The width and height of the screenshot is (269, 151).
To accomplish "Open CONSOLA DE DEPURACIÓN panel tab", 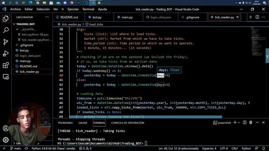I will click(x=127, y=123).
